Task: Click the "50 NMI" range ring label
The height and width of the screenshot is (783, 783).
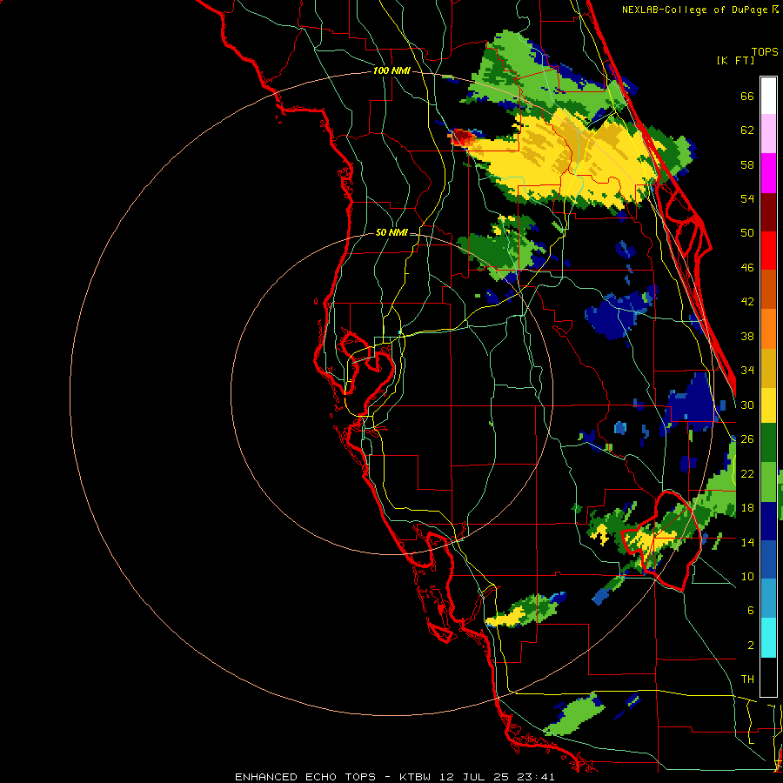Action: click(x=391, y=232)
